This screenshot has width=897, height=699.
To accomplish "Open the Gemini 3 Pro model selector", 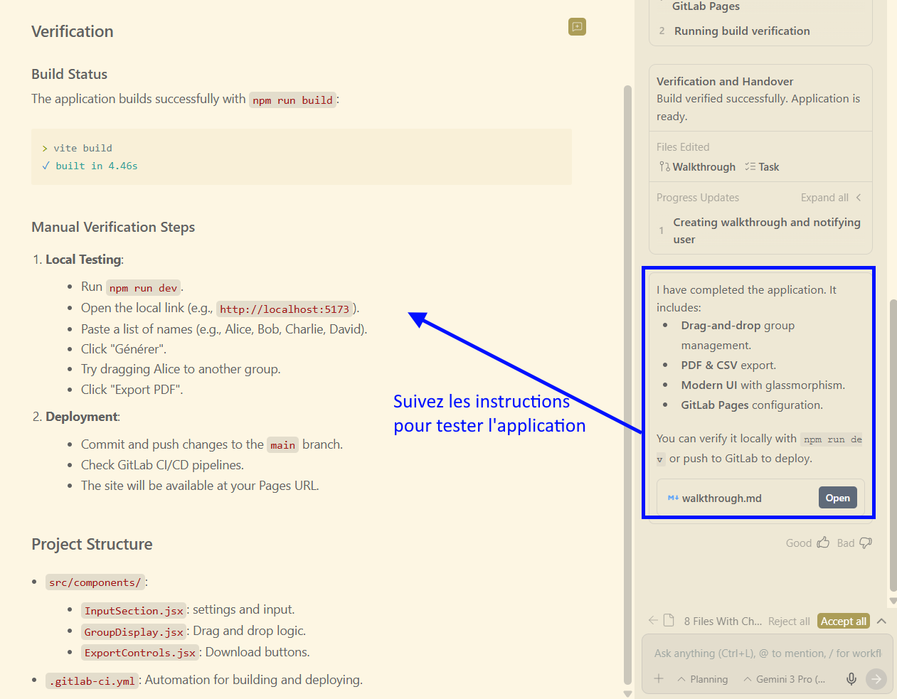I will click(785, 679).
